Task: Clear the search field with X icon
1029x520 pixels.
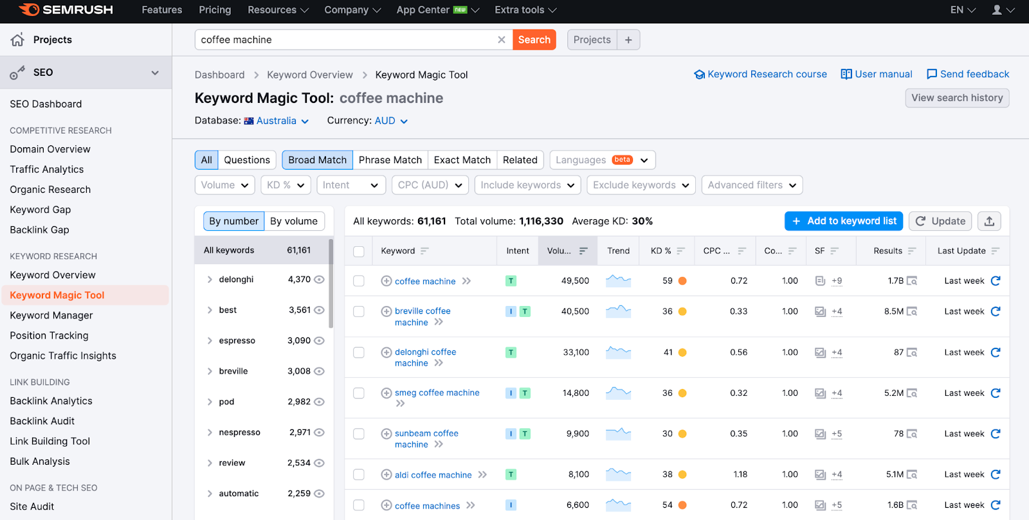Action: [502, 40]
